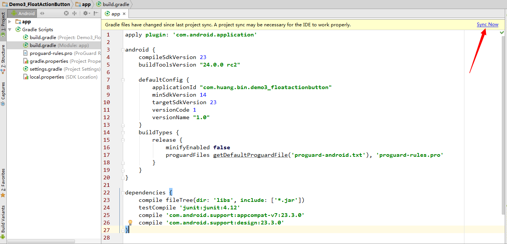Image resolution: width=507 pixels, height=244 pixels.
Task: Close the app editor tab
Action: (x=124, y=14)
